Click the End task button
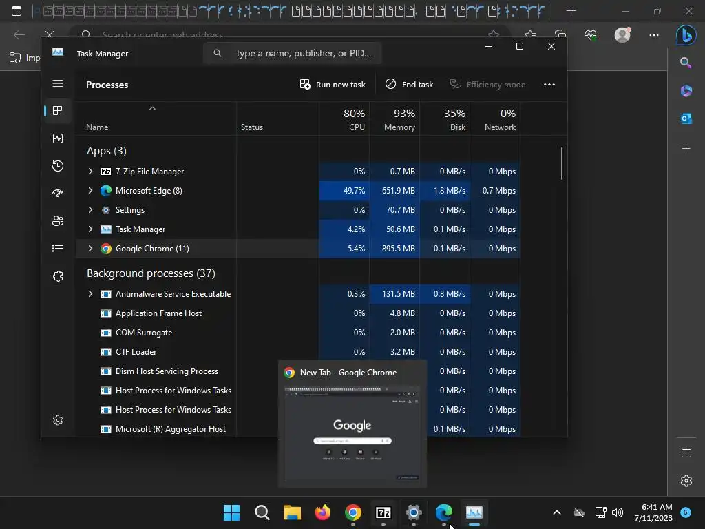This screenshot has height=529, width=705. tap(409, 85)
